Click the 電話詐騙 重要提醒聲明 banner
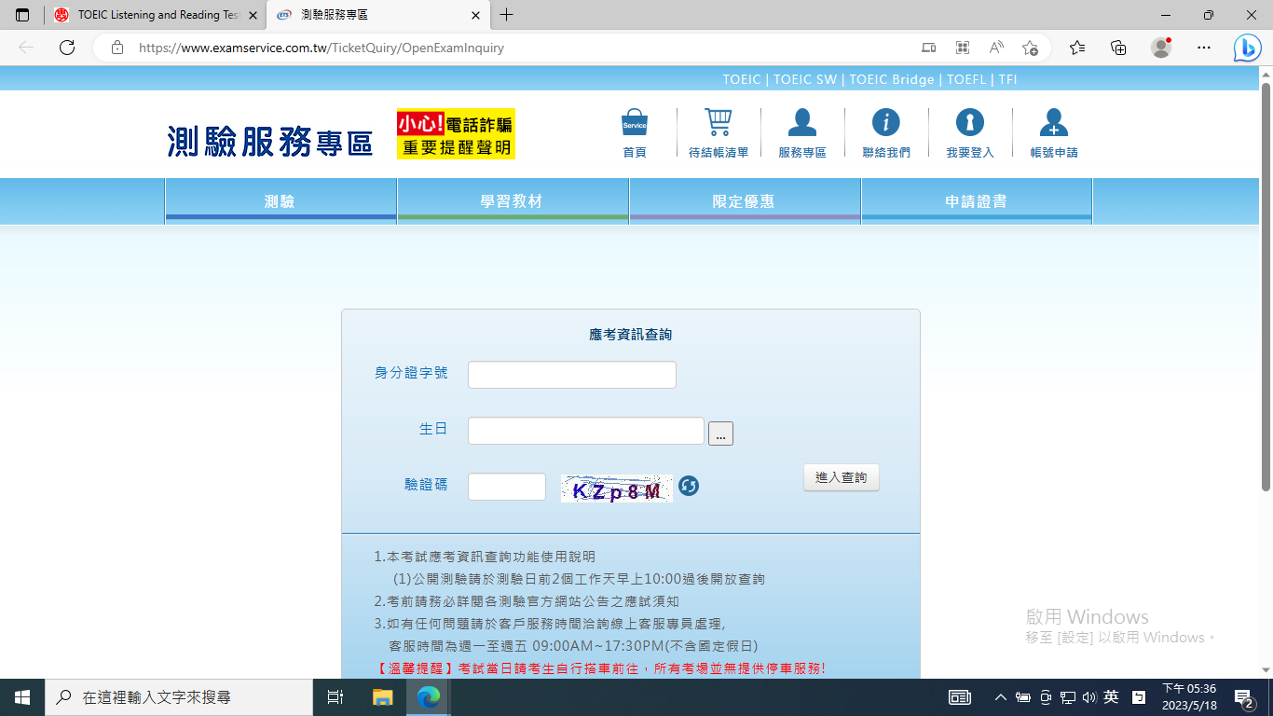 pos(456,134)
